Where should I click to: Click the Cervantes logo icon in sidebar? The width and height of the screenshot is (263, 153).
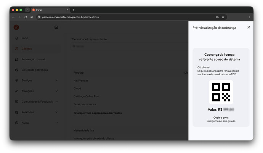(x=16, y=27)
